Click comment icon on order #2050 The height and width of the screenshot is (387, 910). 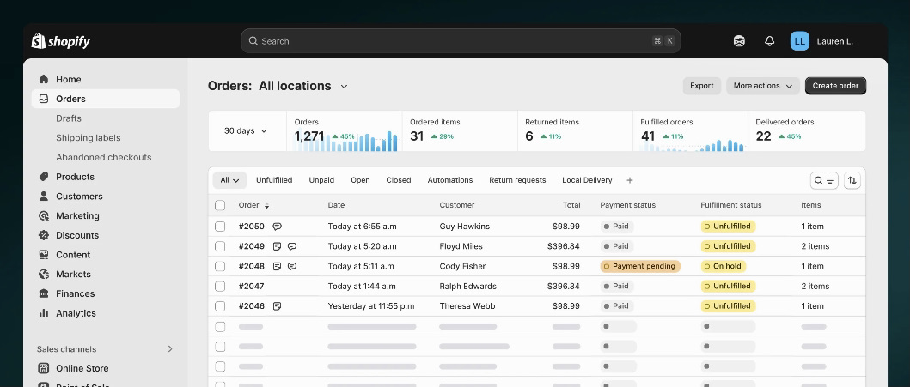click(278, 227)
